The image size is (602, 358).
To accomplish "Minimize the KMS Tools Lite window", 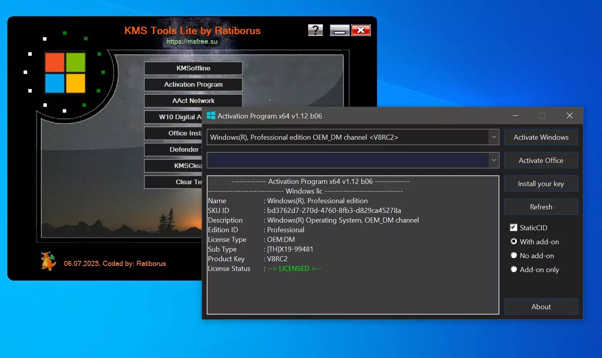I will click(340, 30).
